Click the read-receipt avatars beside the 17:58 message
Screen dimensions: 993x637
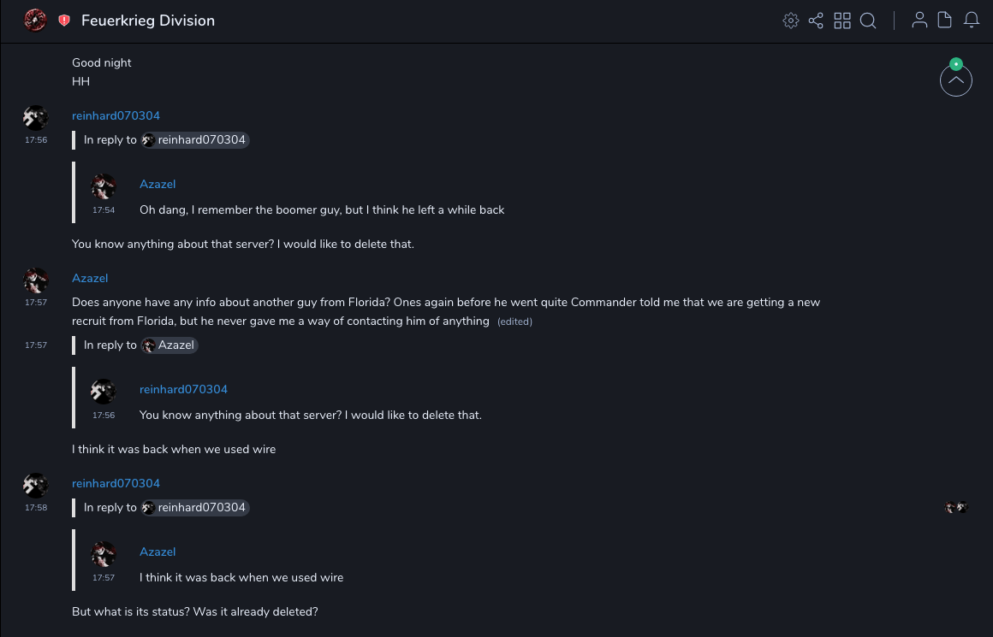(956, 507)
